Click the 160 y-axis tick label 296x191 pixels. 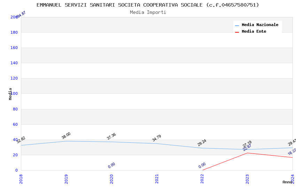point(14,48)
